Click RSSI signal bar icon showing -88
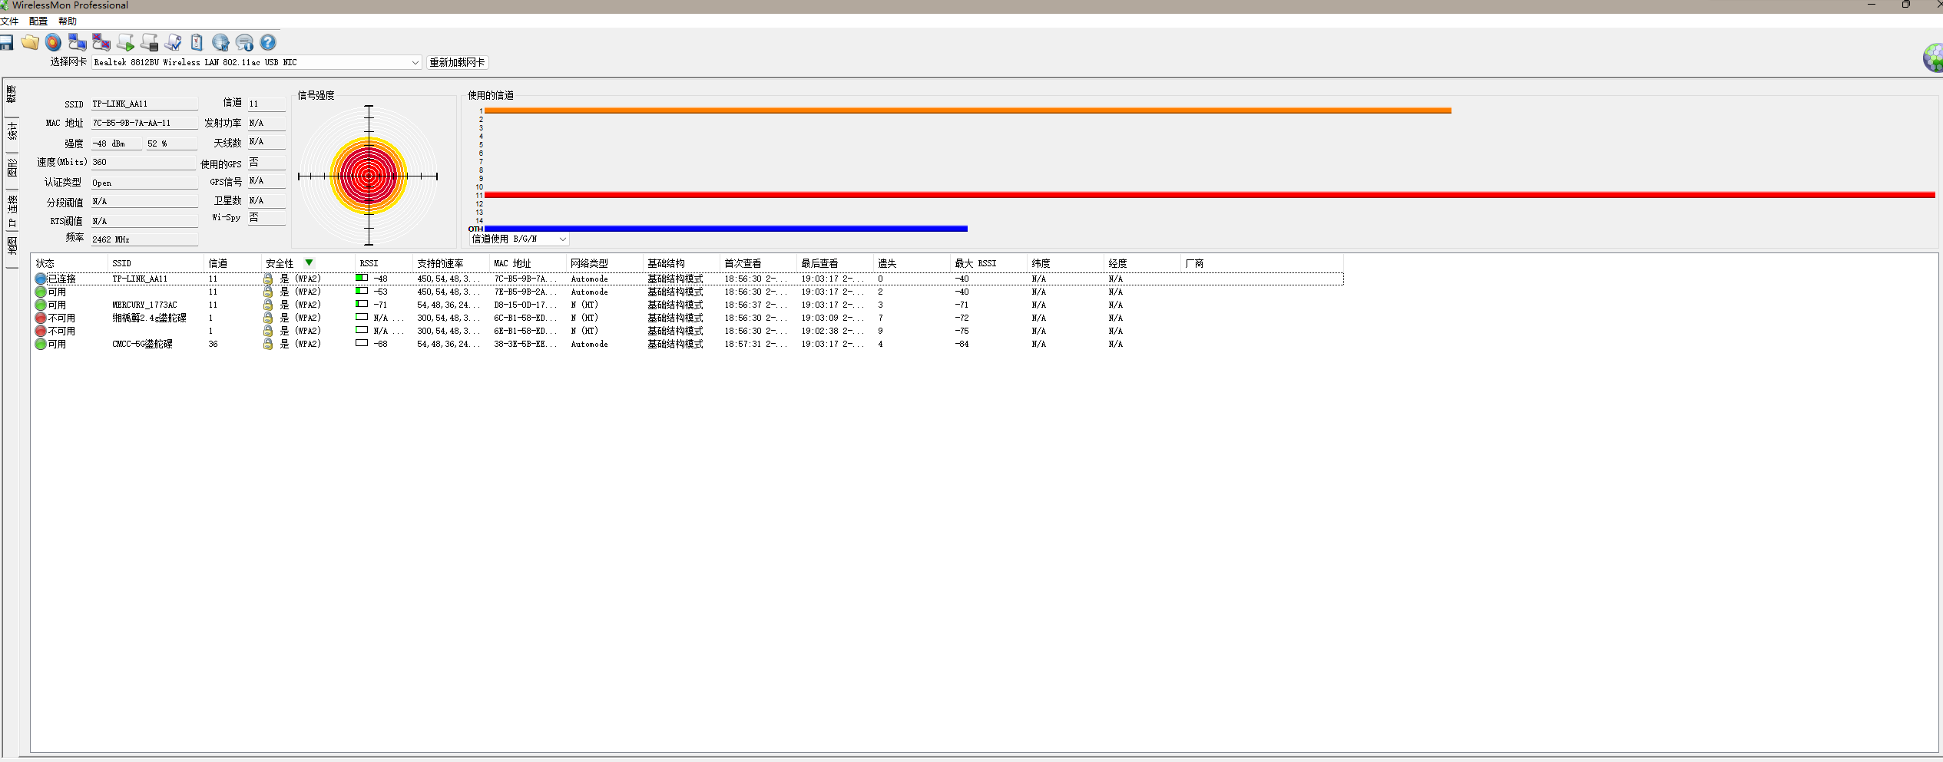The width and height of the screenshot is (1943, 762). click(x=362, y=343)
